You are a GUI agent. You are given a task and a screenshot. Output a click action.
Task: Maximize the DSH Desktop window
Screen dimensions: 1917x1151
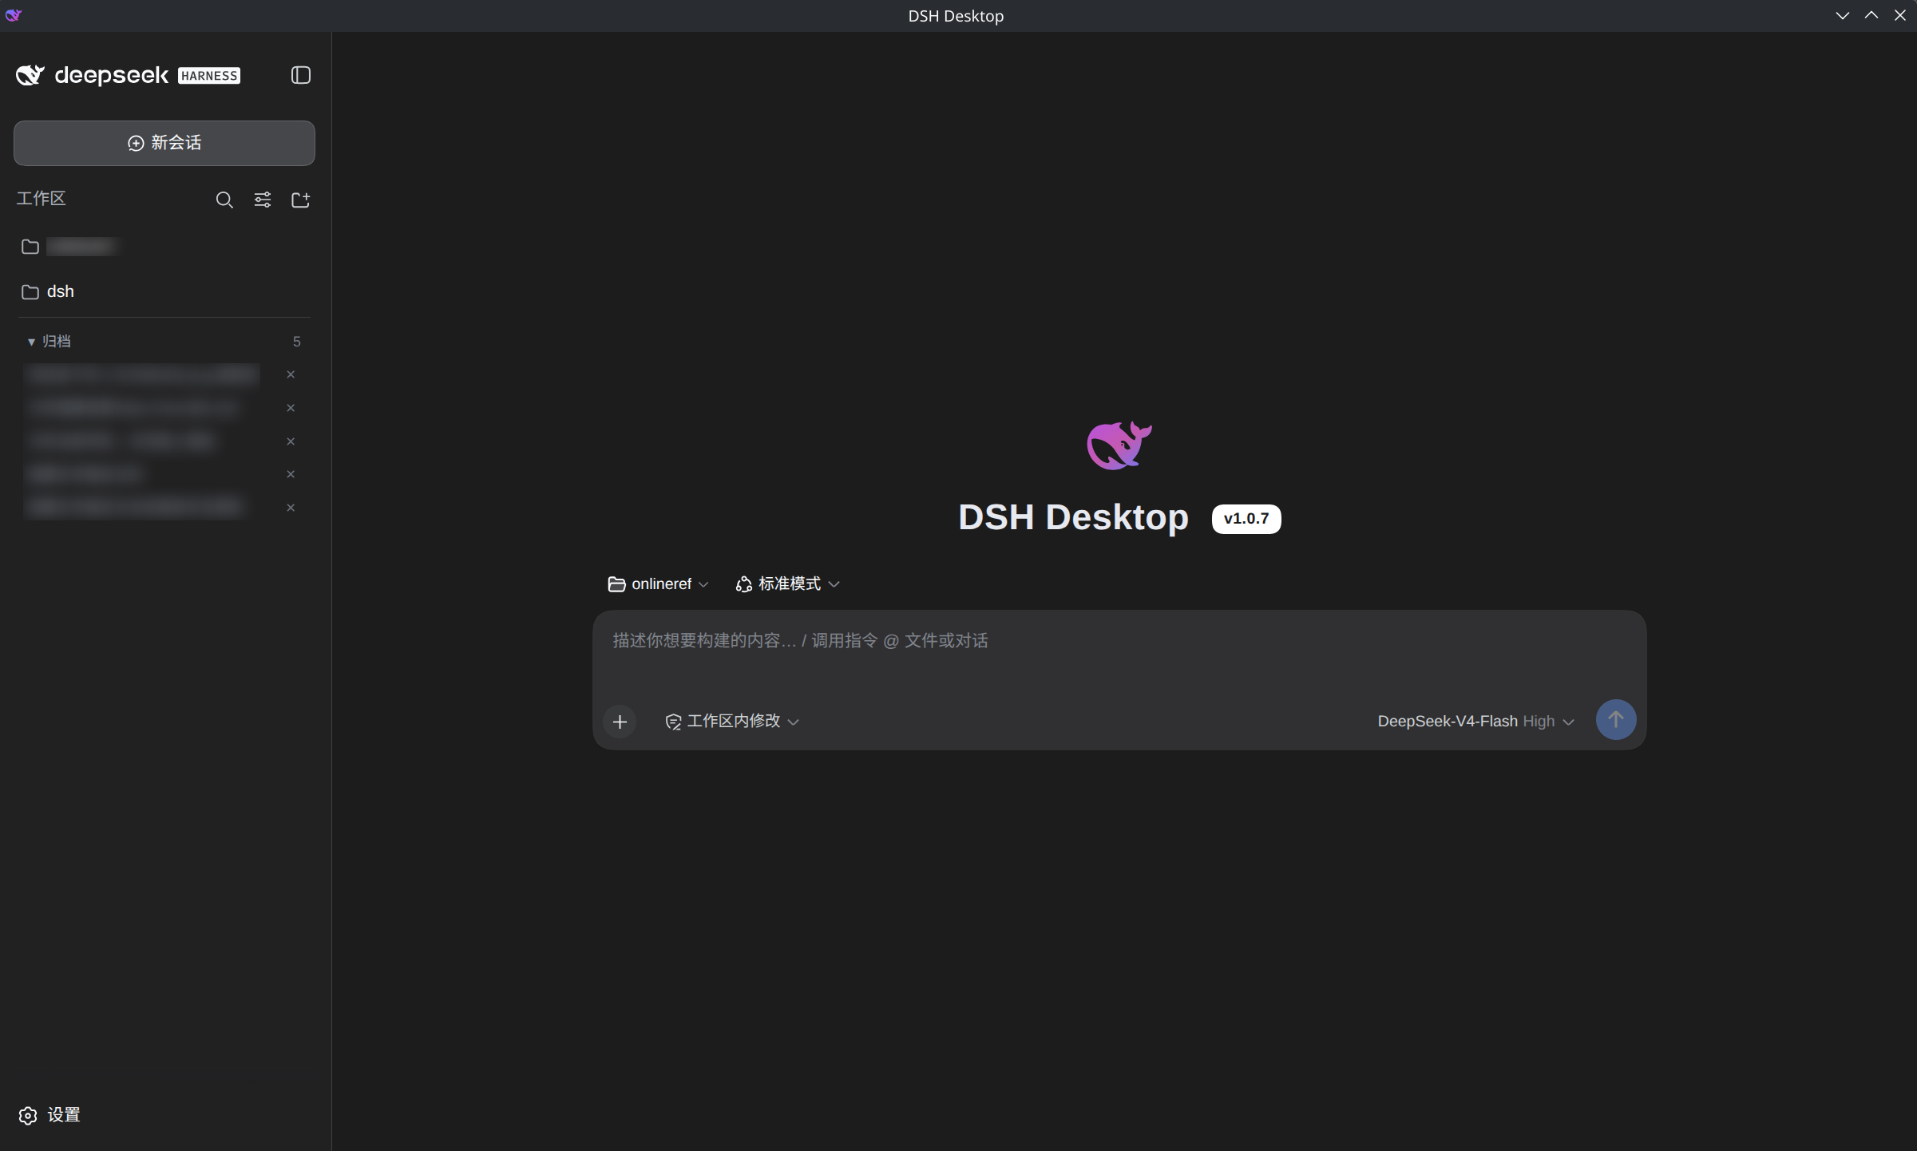point(1871,15)
